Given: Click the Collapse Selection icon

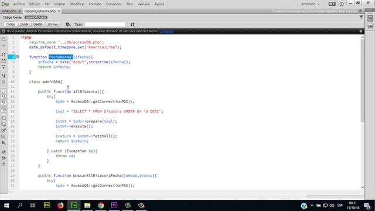Looking at the screenshot, I should pyautogui.click(x=4, y=61).
